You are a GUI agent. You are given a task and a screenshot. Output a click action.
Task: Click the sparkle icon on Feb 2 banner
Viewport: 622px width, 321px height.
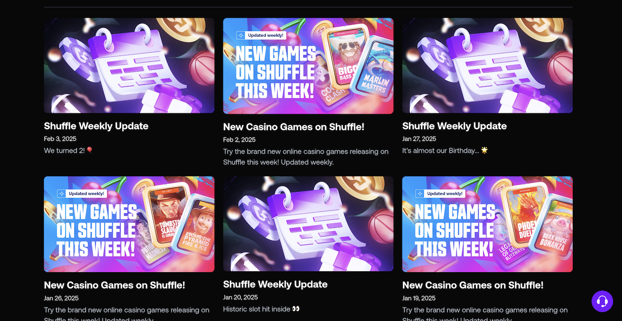240,36
